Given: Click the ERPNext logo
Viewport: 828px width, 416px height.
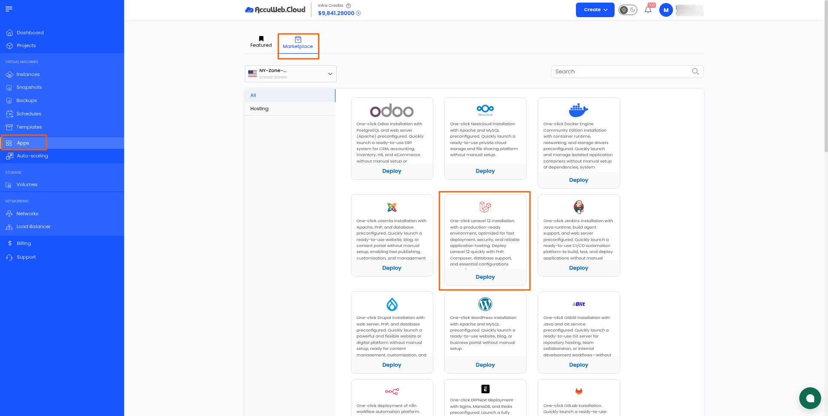Looking at the screenshot, I should [x=485, y=389].
